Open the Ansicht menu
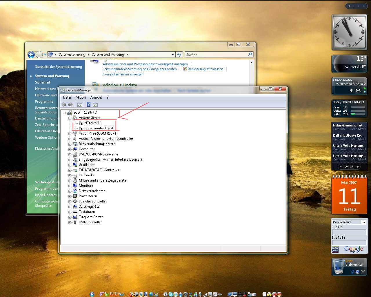This screenshot has width=371, height=297. click(96, 97)
